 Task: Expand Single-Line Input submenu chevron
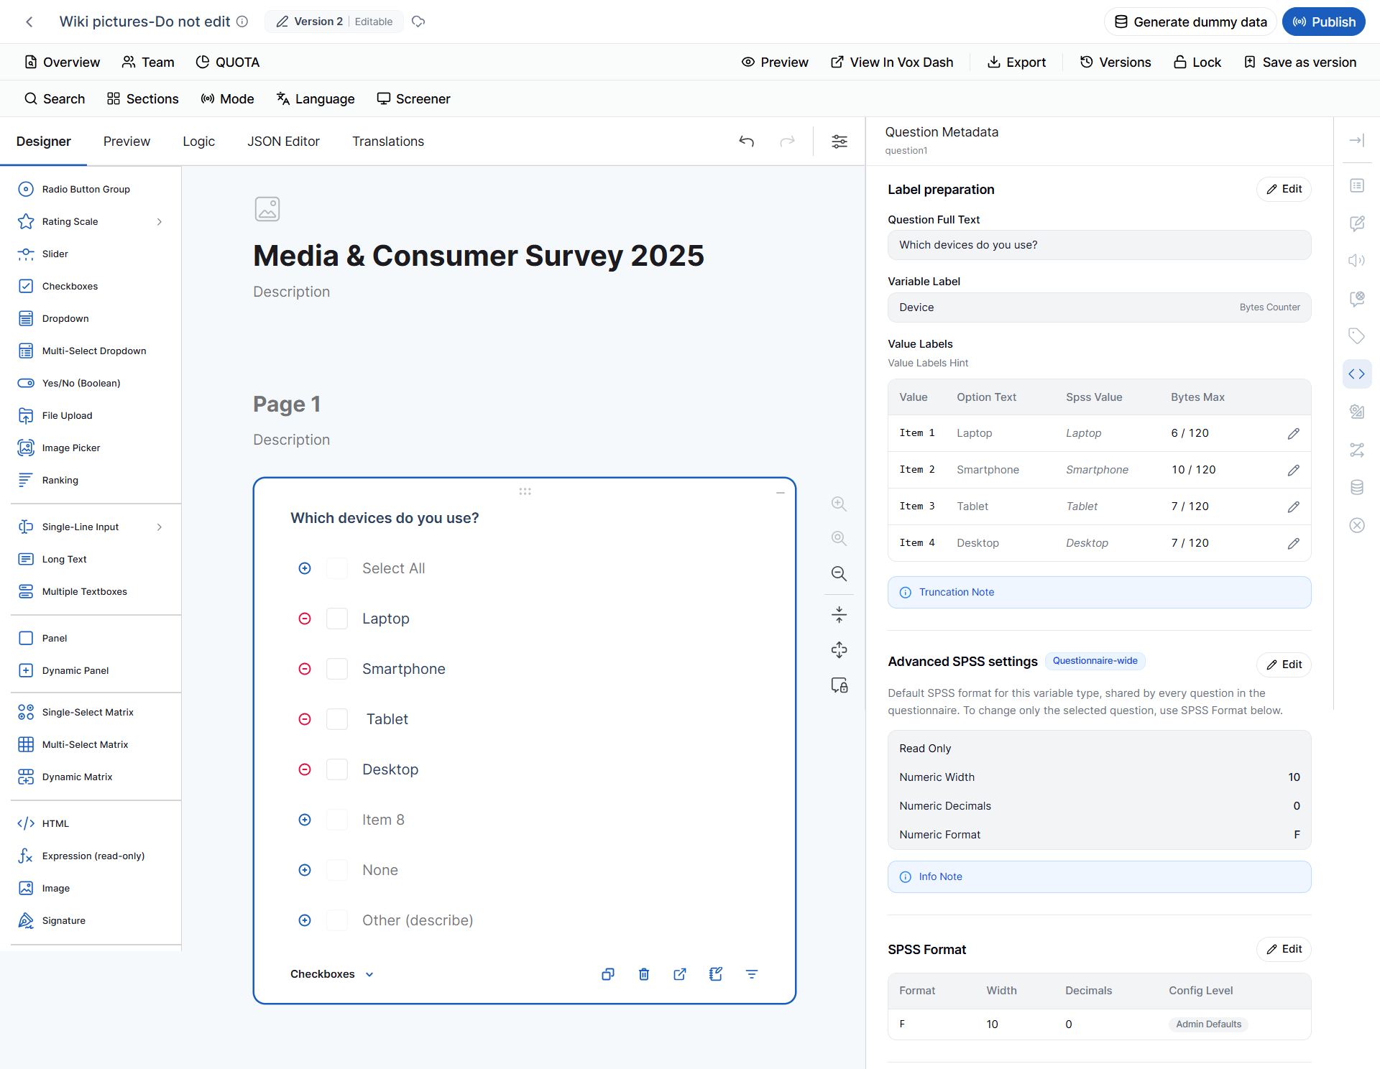pos(160,527)
